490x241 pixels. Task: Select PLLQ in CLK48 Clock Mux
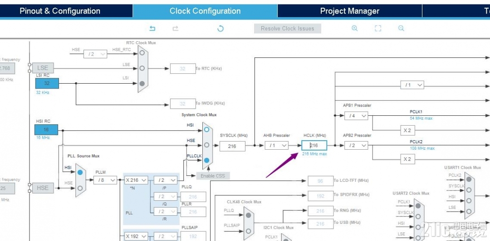point(249,215)
